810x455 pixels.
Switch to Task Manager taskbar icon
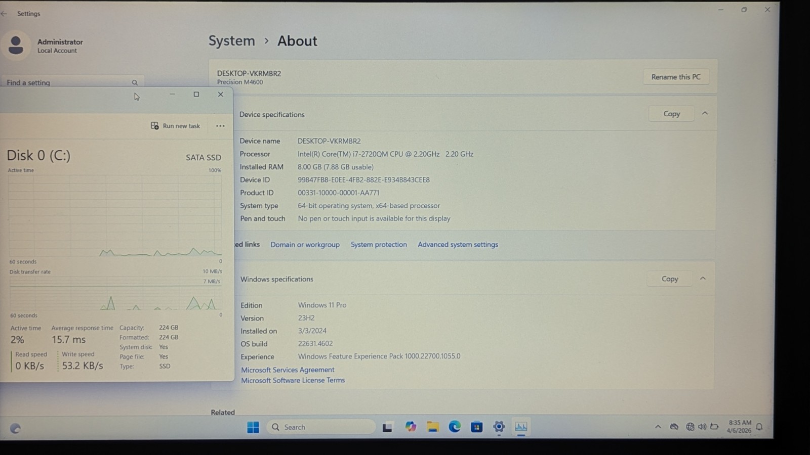(521, 427)
